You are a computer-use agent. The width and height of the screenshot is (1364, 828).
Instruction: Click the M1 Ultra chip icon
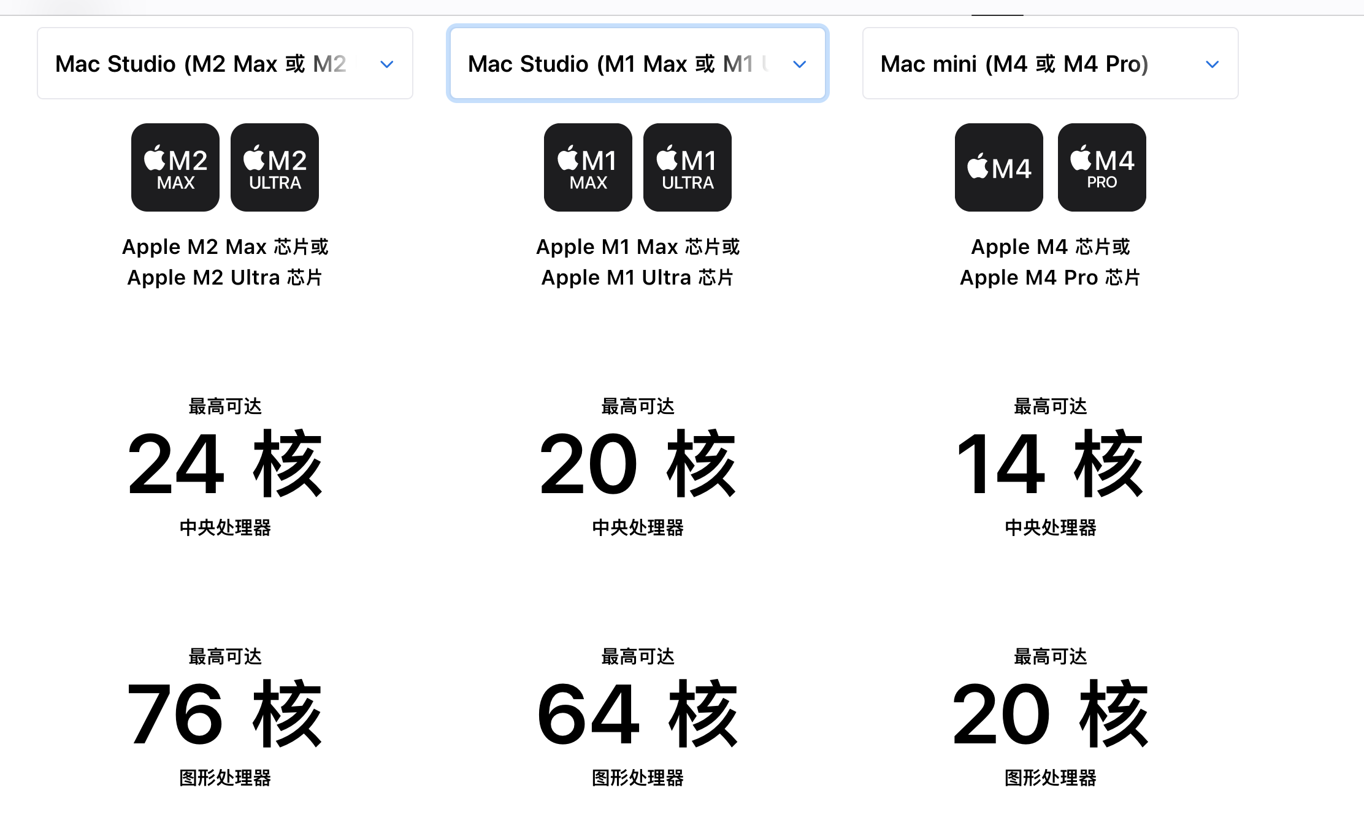[688, 167]
